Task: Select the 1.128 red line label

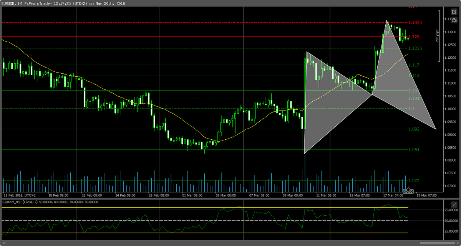Action: coord(413,37)
